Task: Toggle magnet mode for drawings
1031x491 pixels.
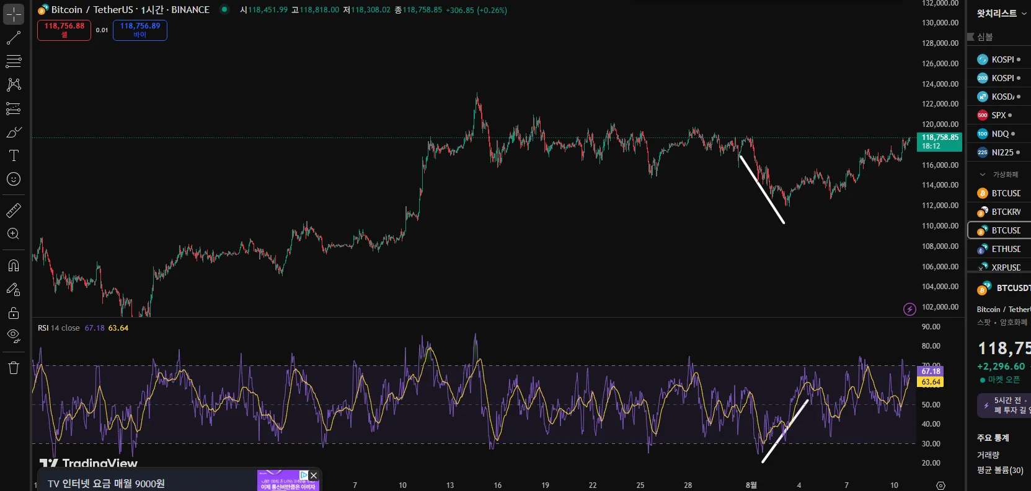Action: click(14, 266)
